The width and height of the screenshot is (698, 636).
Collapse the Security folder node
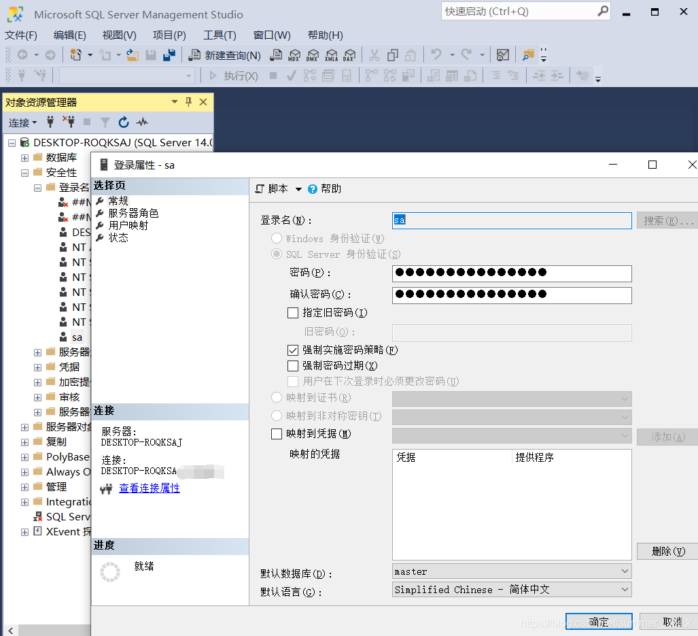[x=25, y=173]
